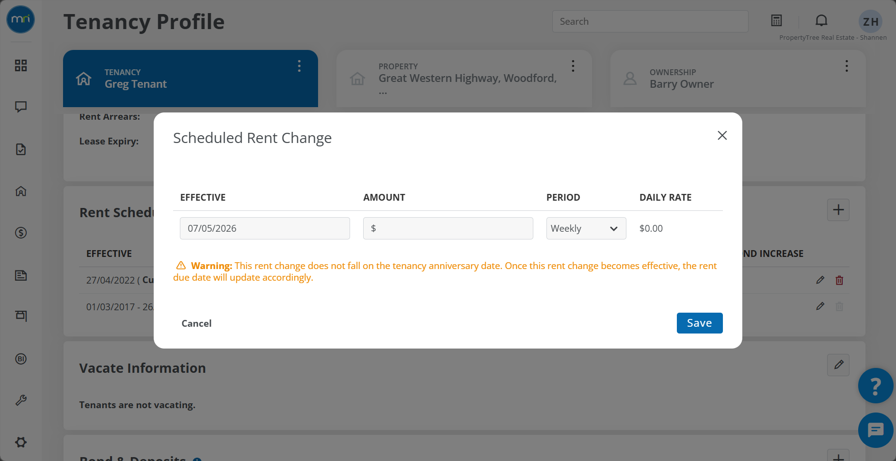Open the notifications bell icon
The image size is (896, 461).
821,20
